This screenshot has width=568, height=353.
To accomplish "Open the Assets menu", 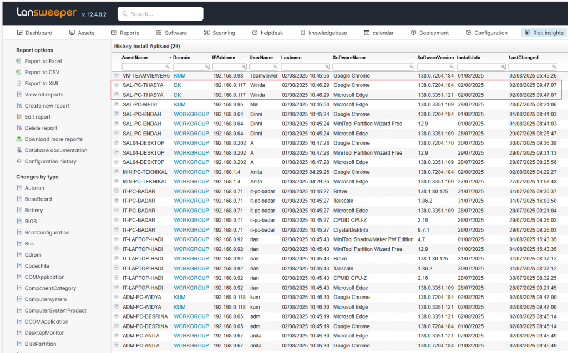I will click(x=82, y=33).
